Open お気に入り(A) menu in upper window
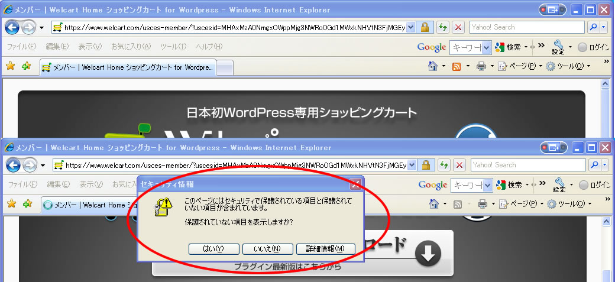Image resolution: width=615 pixels, height=282 pixels. [131, 47]
